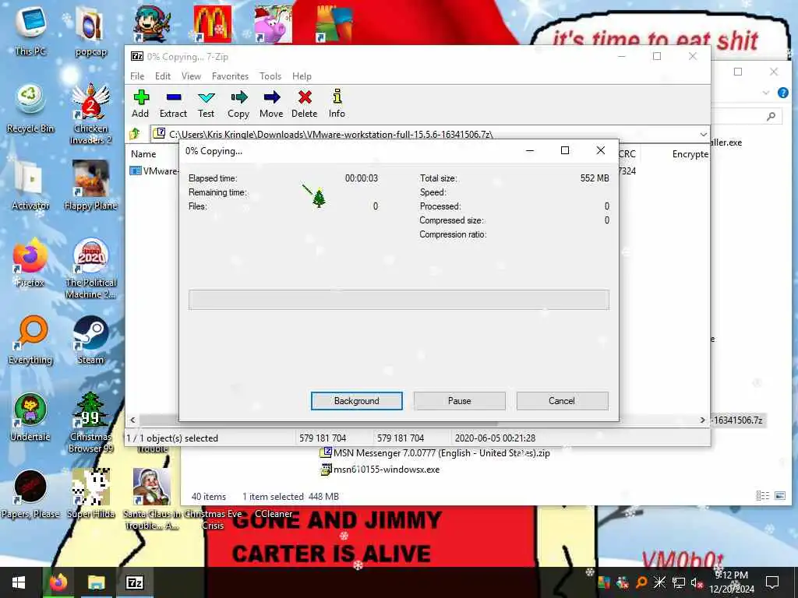Click Firefox in the taskbar
Screen dimensions: 798x598
pyautogui.click(x=58, y=582)
